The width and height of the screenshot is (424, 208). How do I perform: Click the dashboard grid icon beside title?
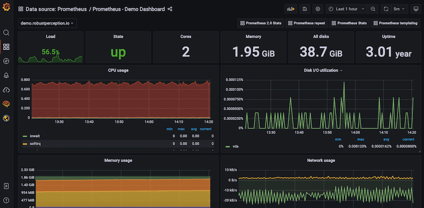[x=21, y=9]
